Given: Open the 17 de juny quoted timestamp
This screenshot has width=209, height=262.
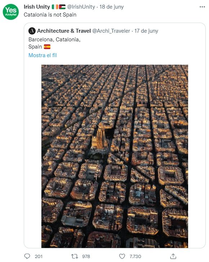Looking at the screenshot, I should coord(146,31).
